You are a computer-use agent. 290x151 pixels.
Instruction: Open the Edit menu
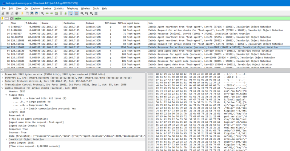[11, 9]
